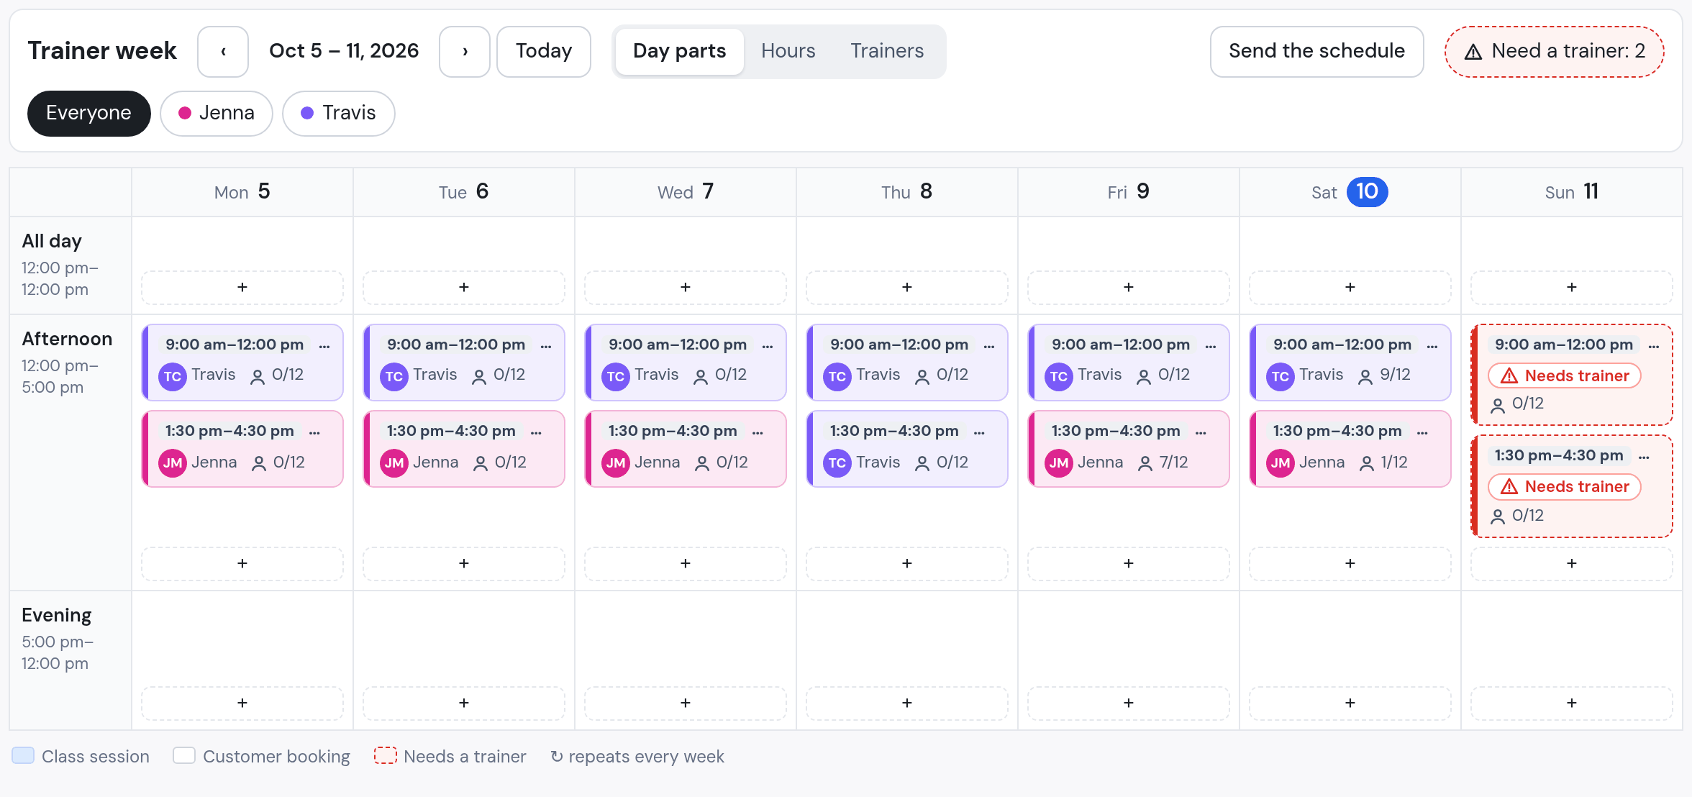The image size is (1692, 797).
Task: Add afternoon session on Friday
Action: (x=1129, y=563)
